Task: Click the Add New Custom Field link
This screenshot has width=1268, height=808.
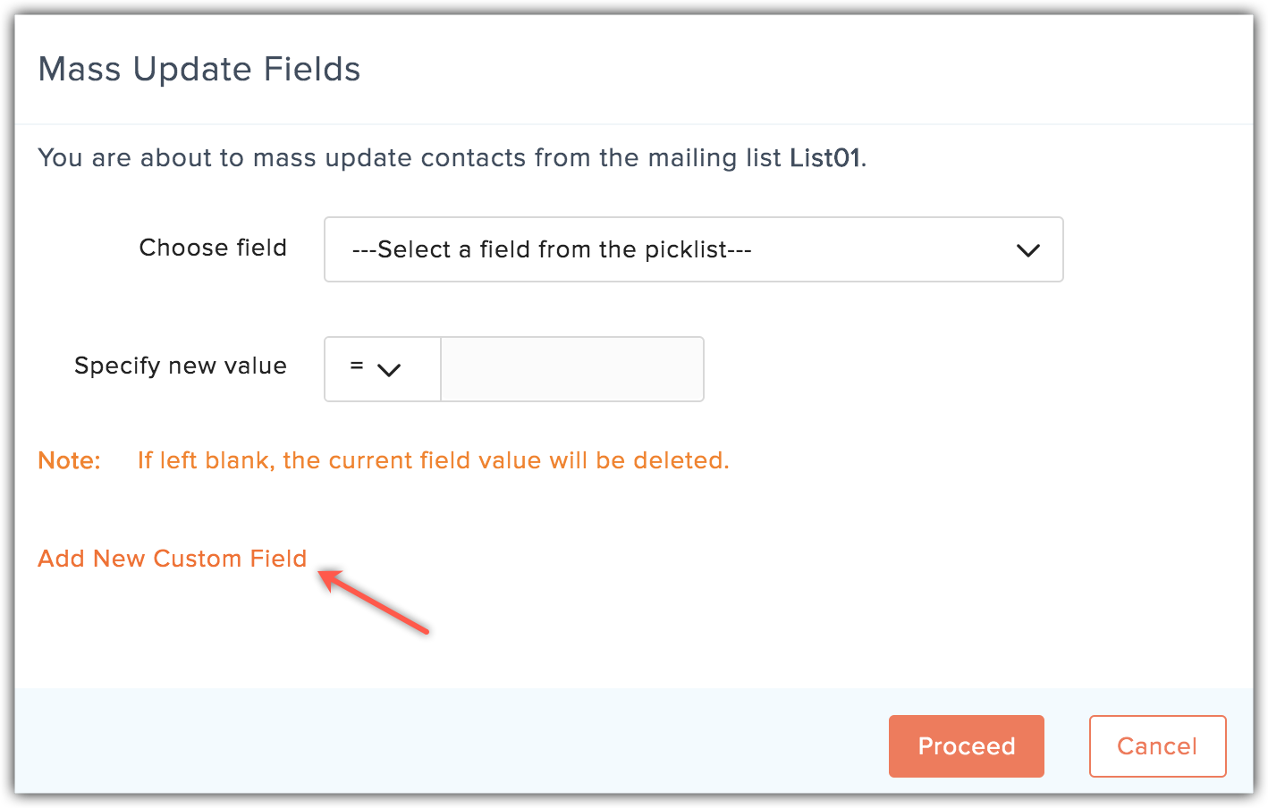Action: point(172,558)
